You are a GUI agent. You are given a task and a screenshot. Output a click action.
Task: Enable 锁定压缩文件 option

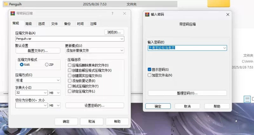[70, 91]
